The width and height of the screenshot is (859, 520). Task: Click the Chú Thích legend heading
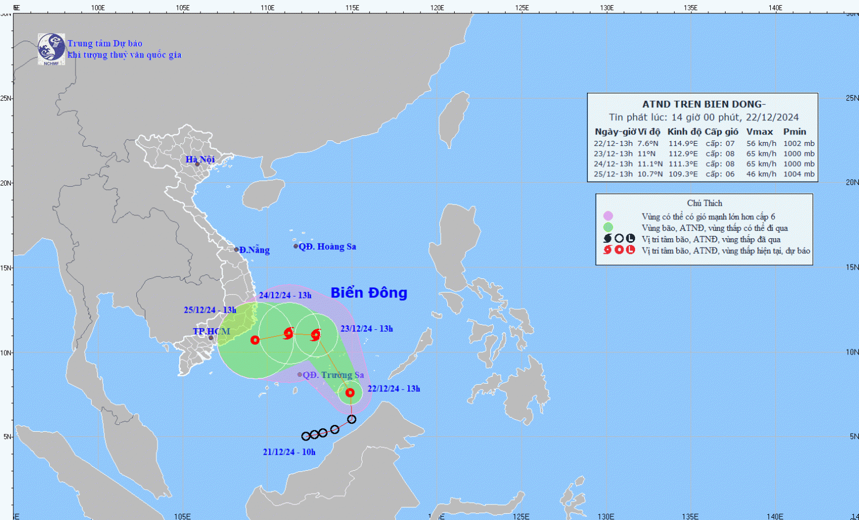tap(704, 203)
